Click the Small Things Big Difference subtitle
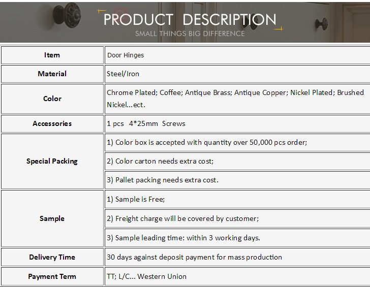 click(190, 34)
